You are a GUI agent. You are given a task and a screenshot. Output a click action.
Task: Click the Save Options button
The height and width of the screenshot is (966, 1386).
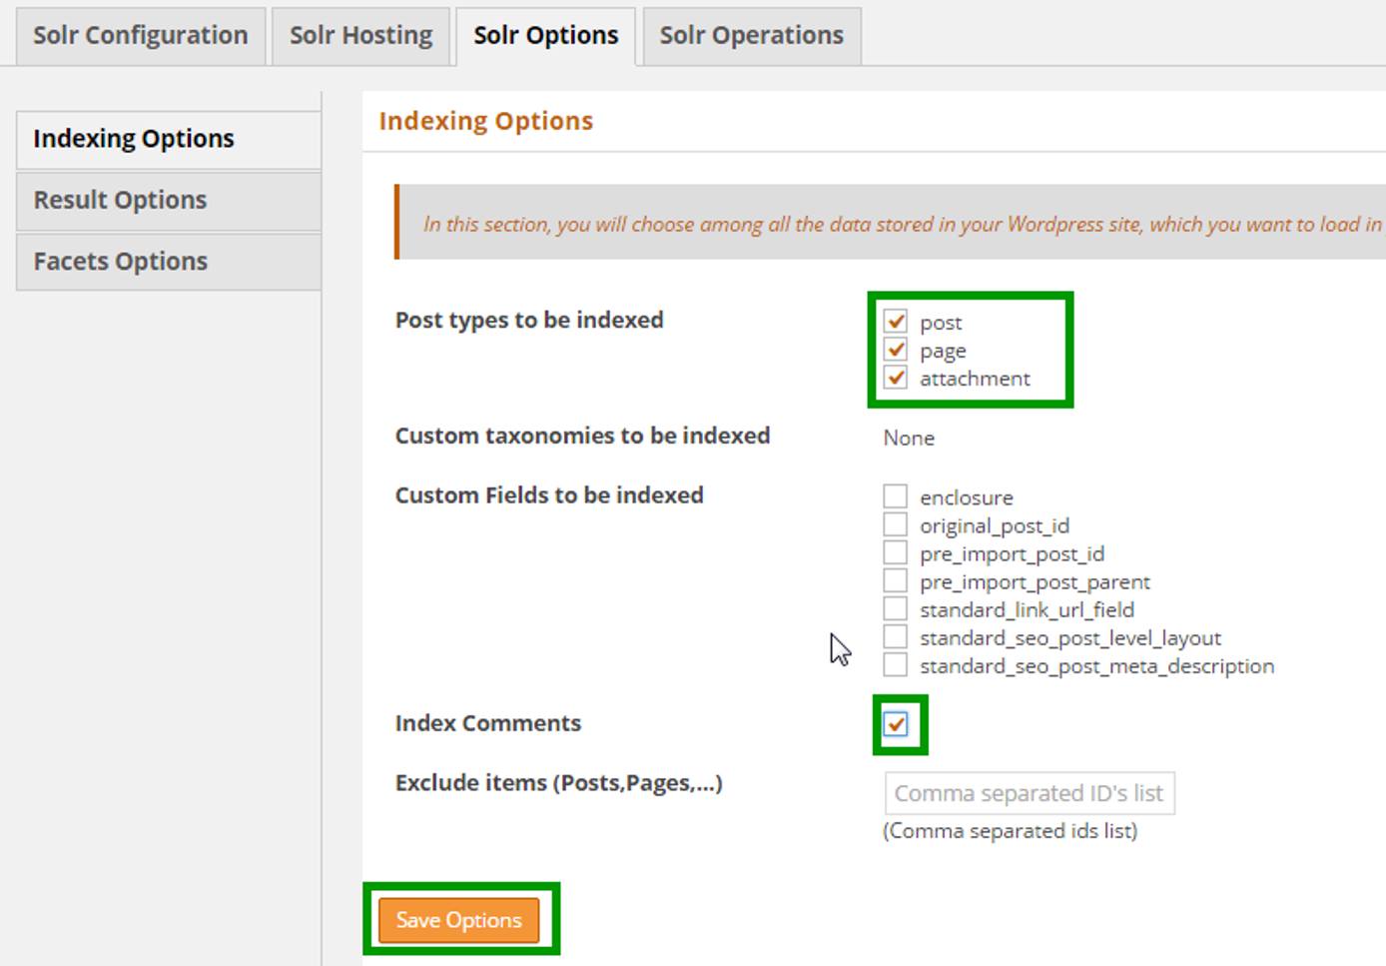pyautogui.click(x=460, y=919)
